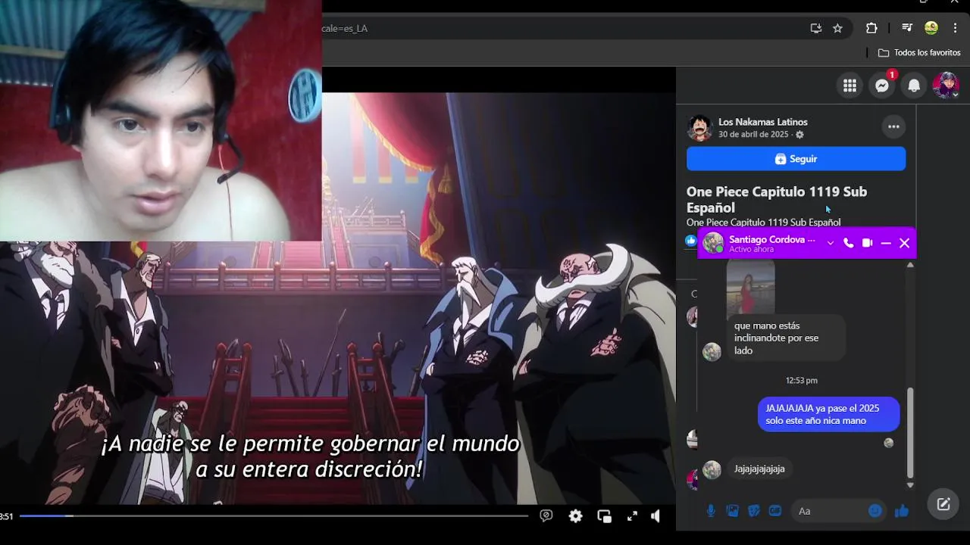This screenshot has height=545, width=970.
Task: Click the like reaction icon under the post
Action: 691,241
